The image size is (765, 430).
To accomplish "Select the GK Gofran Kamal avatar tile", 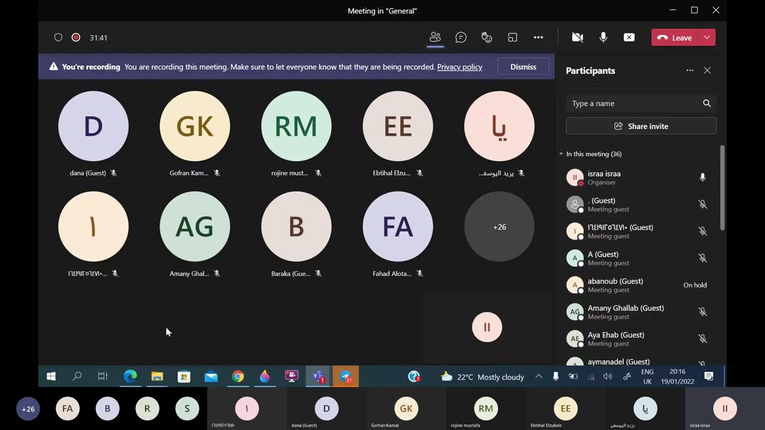I will 195,126.
